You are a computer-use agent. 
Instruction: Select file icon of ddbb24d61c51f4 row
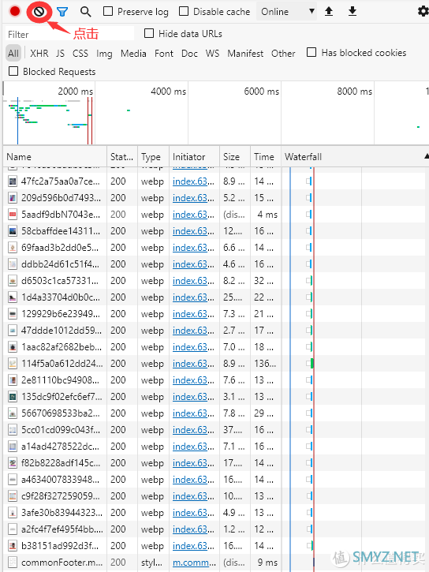click(x=13, y=264)
